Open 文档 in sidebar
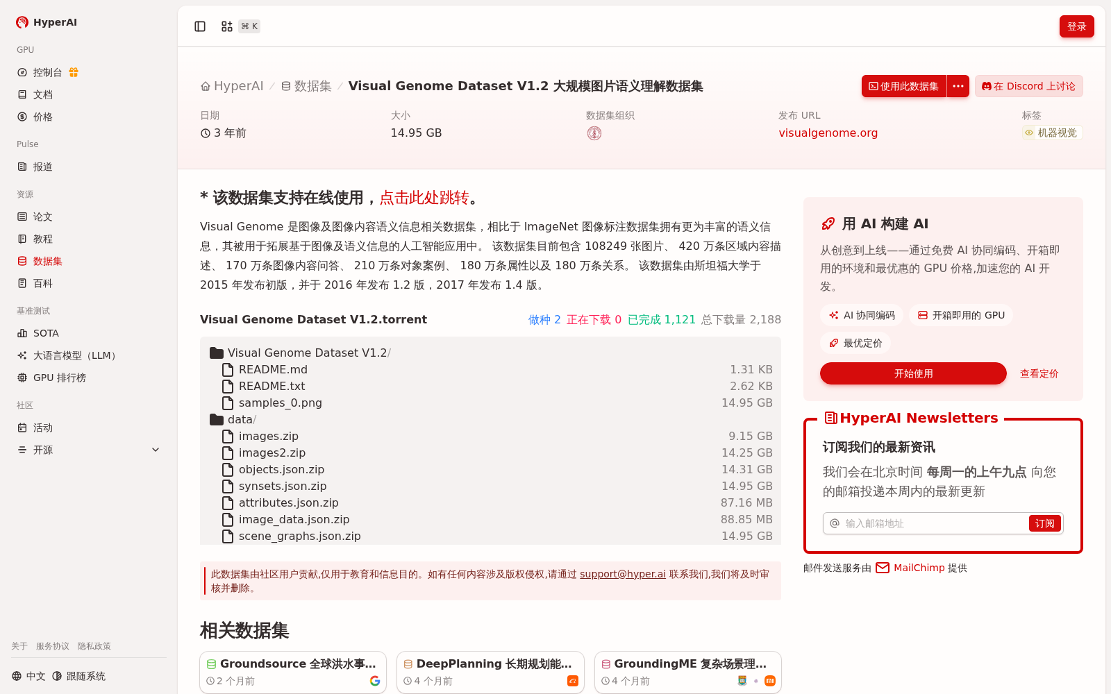Image resolution: width=1111 pixels, height=694 pixels. 35,94
